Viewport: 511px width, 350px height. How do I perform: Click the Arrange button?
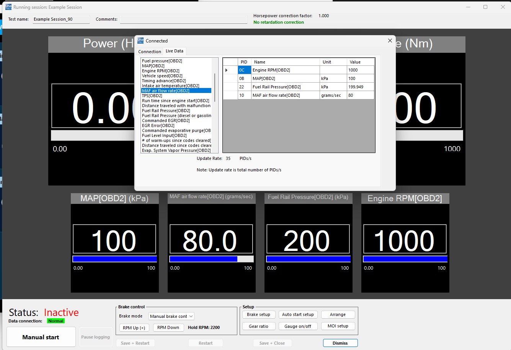point(338,314)
